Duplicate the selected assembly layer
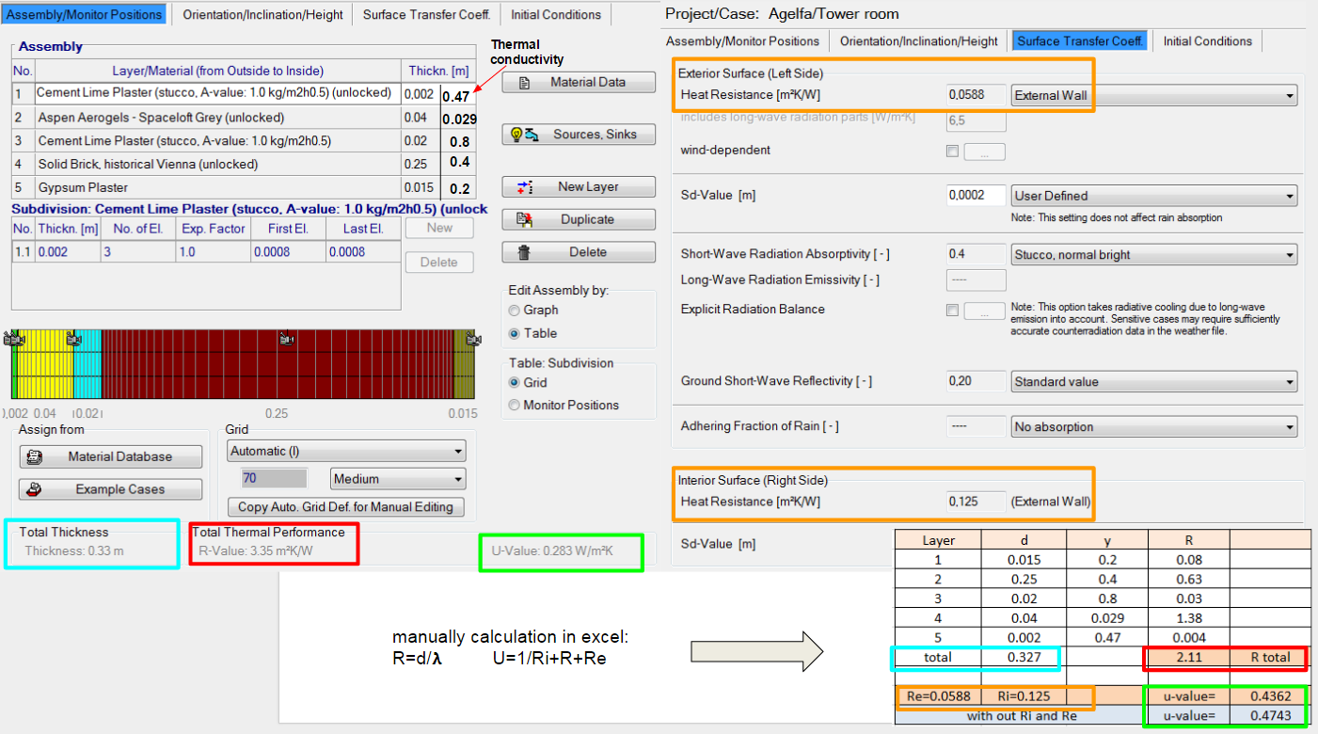 [x=578, y=218]
